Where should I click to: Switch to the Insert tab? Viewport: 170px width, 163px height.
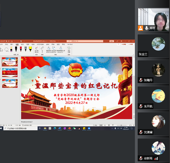12,44
